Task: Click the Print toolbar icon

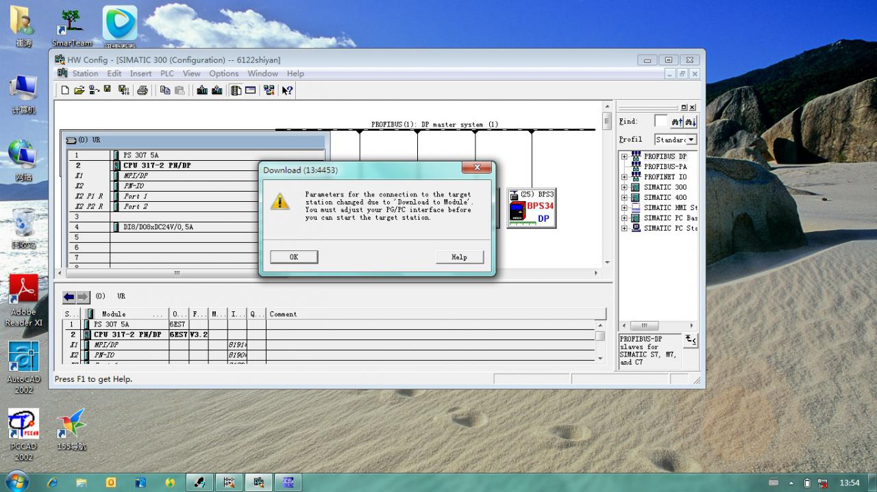Action: tap(143, 90)
